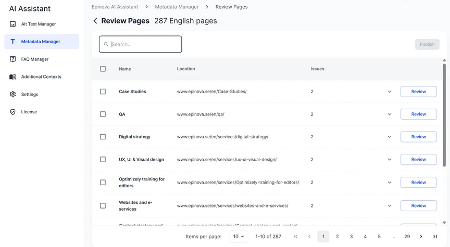Screen dimensions: 450x247
Task: Click the table vertical scrollbar thumb
Action: coord(444,114)
